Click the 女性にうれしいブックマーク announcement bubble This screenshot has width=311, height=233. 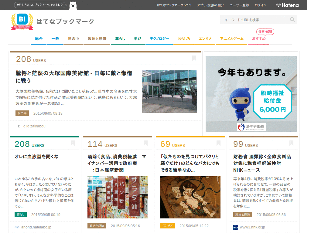tap(40, 5)
